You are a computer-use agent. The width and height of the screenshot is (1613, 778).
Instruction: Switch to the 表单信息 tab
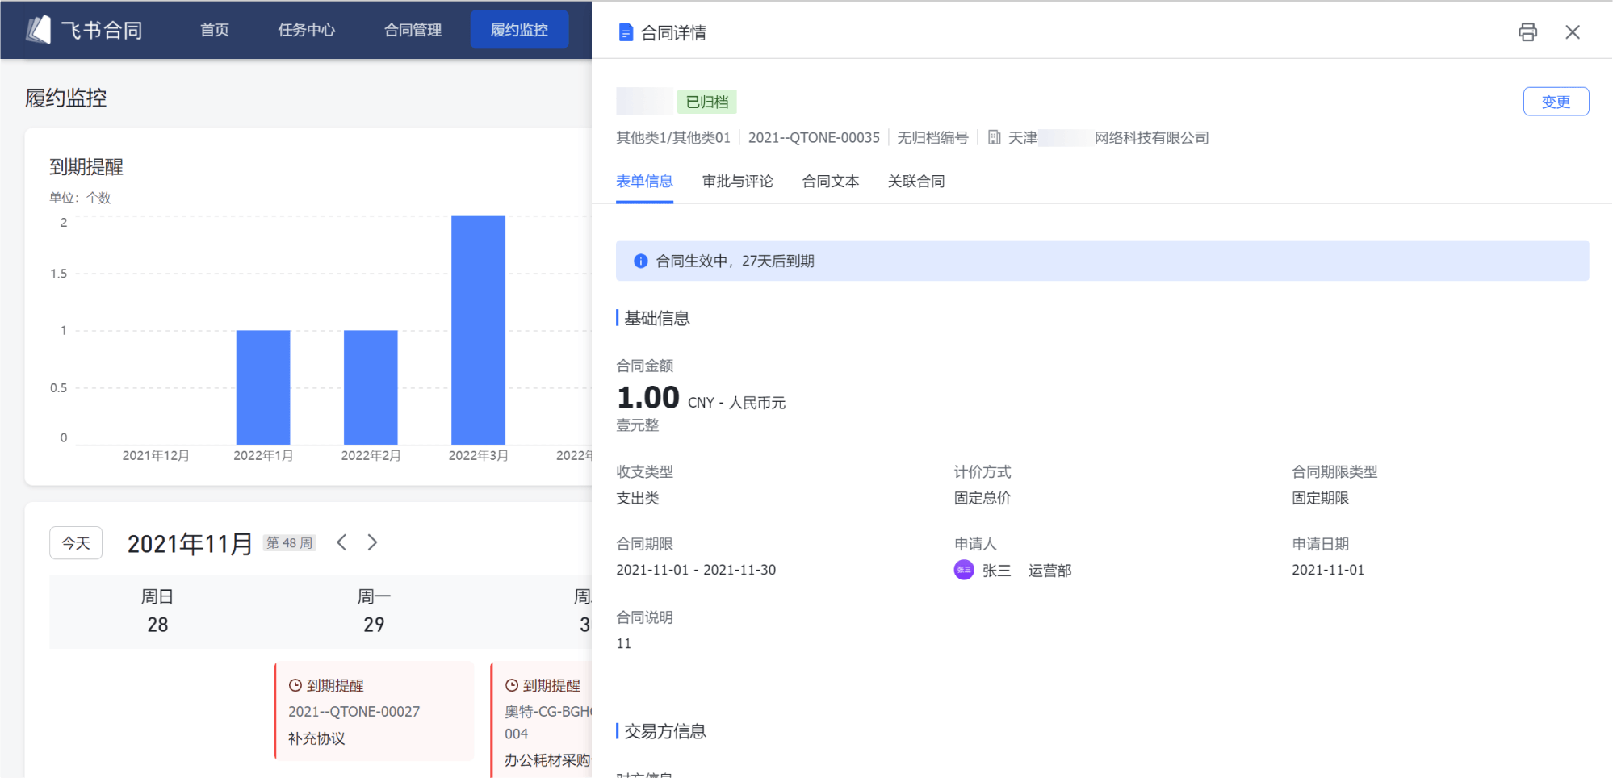[644, 182]
